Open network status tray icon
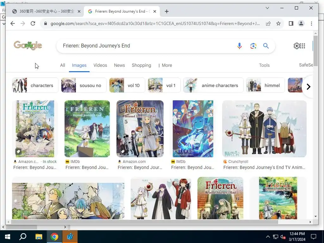The height and width of the screenshot is (243, 324). (x=276, y=237)
